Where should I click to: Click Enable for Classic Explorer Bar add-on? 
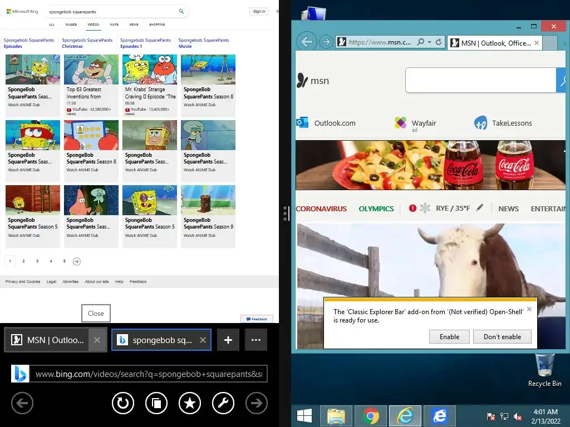point(449,336)
